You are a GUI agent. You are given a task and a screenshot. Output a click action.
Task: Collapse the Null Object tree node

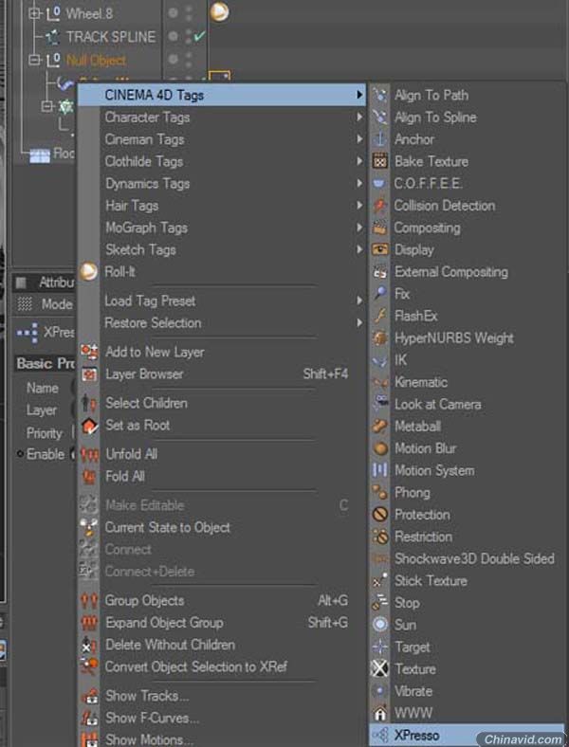click(34, 60)
